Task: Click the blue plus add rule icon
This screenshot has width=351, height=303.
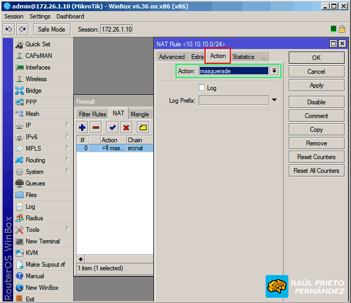Action: coord(82,127)
